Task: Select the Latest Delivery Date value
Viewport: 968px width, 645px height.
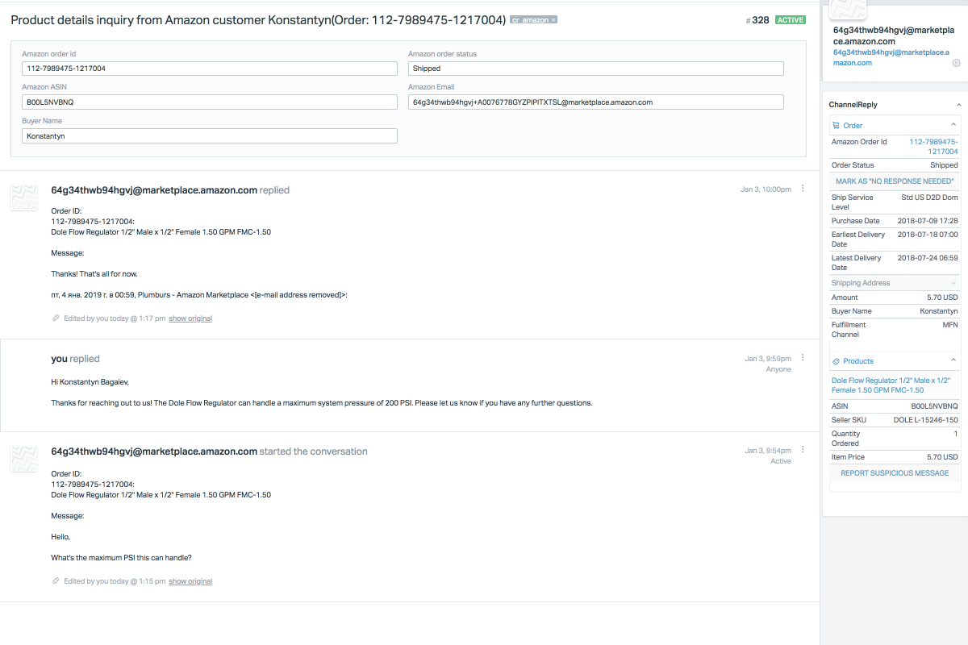Action: coord(928,258)
